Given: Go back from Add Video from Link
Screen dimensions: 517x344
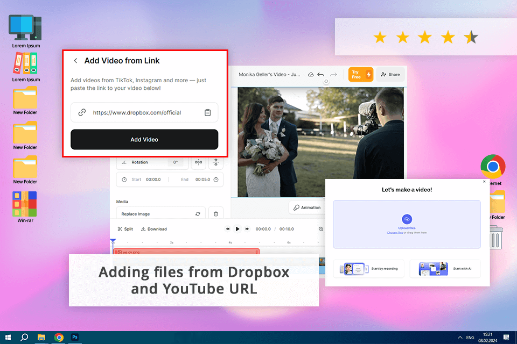Looking at the screenshot, I should coord(75,61).
